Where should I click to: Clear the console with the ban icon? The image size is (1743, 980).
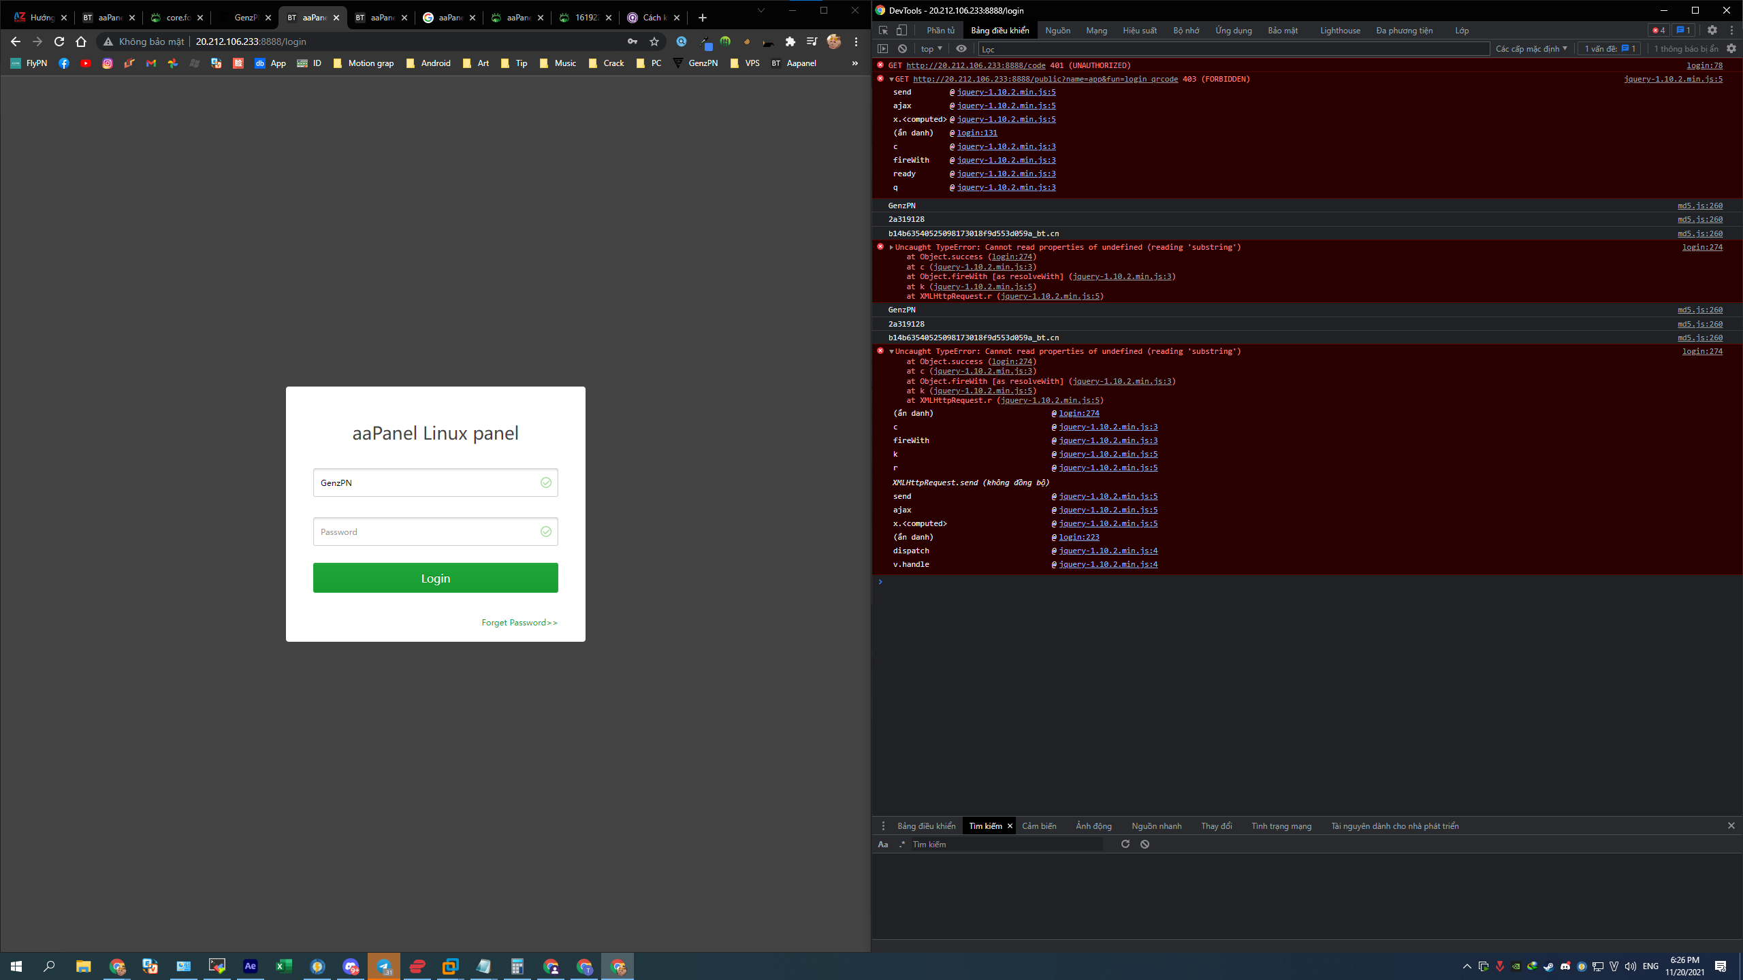tap(902, 48)
